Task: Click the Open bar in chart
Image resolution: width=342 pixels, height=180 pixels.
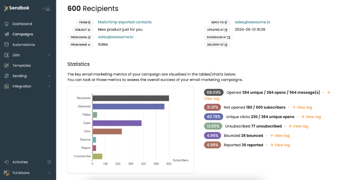Action: [x=117, y=123]
